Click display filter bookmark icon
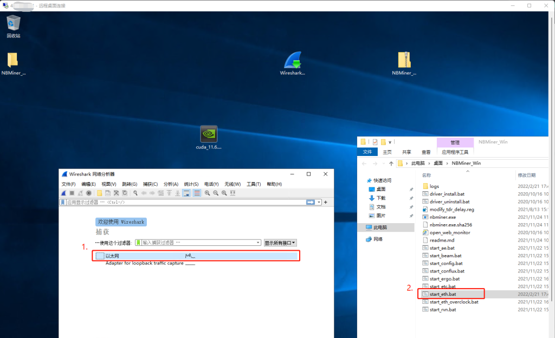Viewport: 555px width, 338px height. pos(63,202)
